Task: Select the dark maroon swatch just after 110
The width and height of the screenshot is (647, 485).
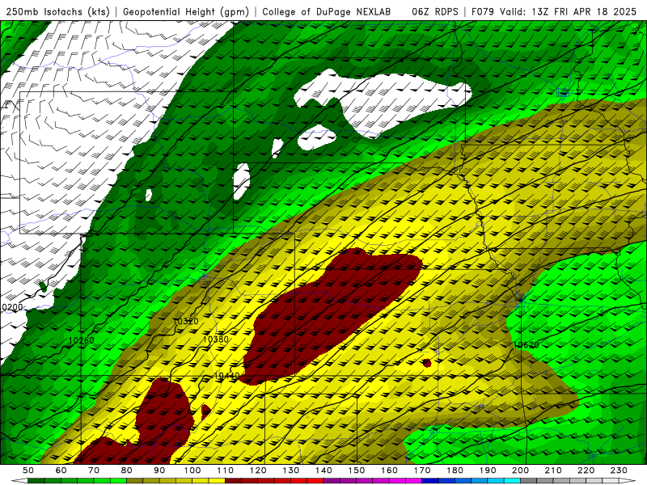Action: click(233, 481)
